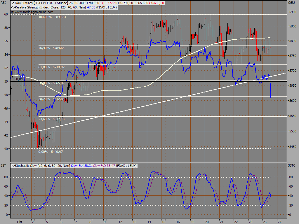Click the RSI 60 level axis label
This screenshot has height=224, width=299.
click(6, 14)
